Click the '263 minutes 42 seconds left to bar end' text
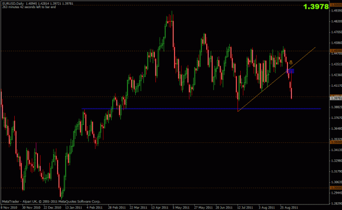 point(29,7)
